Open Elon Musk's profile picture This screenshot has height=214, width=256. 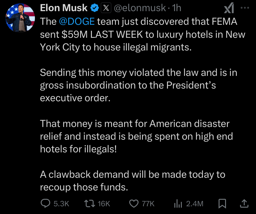coord(20,18)
